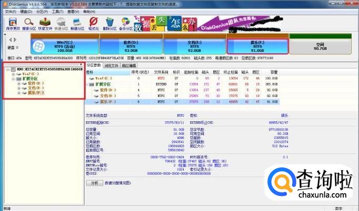Viewport: 359px width, 211px height.
Task: Click the 扩展分区 icon in the left tree
Action: 19,79
